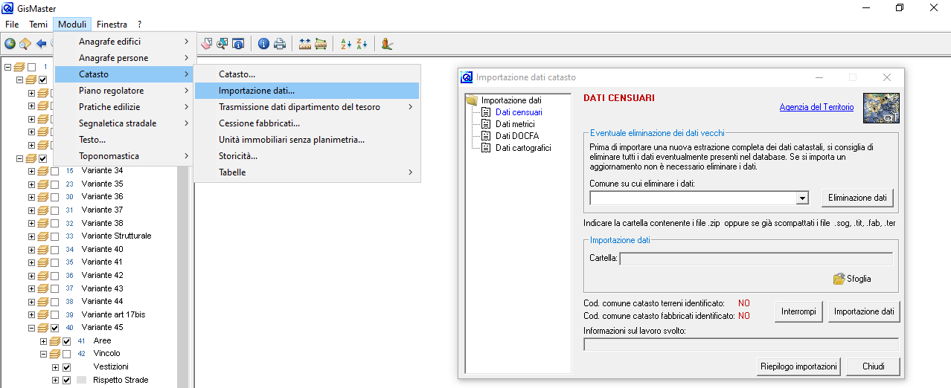Select the distance measure ruler icon
Viewport: 951px width, 388px height.
point(305,44)
